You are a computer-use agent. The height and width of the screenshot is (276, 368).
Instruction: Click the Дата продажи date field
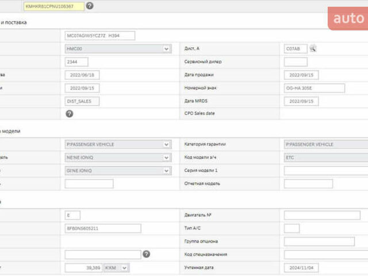301,75
